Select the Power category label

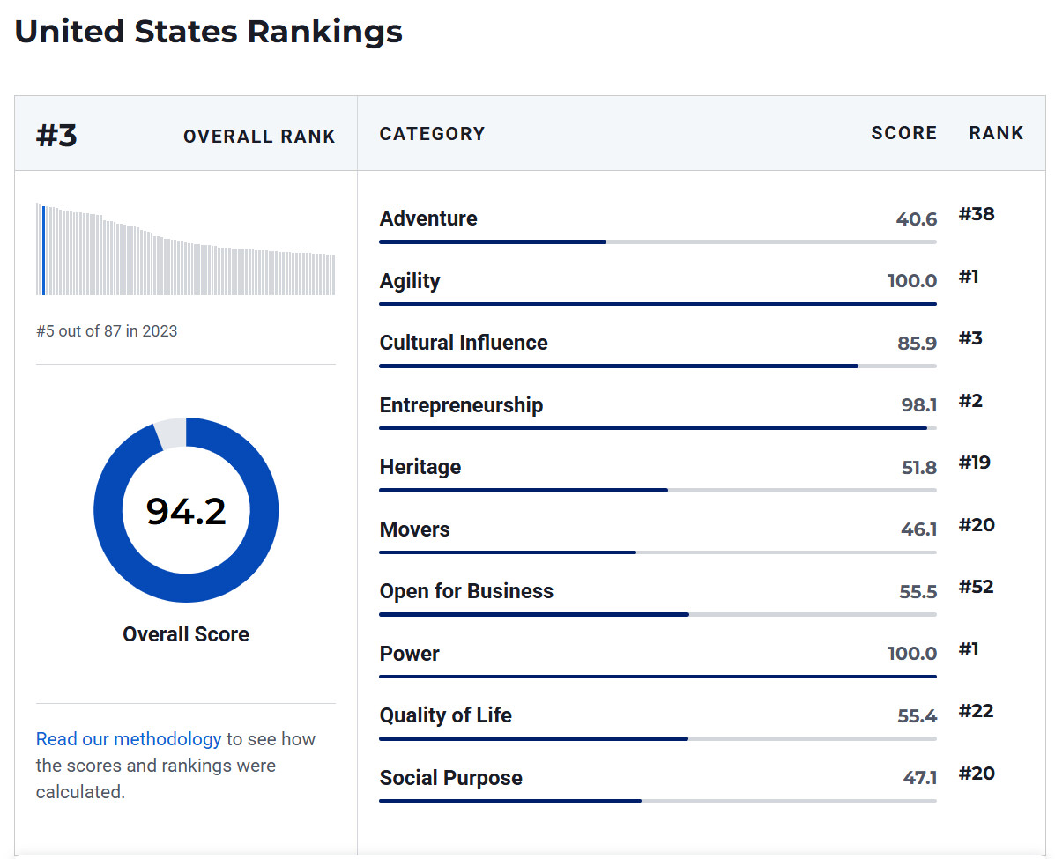tap(410, 654)
